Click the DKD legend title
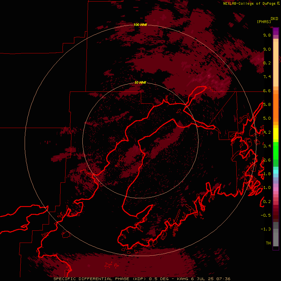The image size is (281, 281). click(x=274, y=19)
